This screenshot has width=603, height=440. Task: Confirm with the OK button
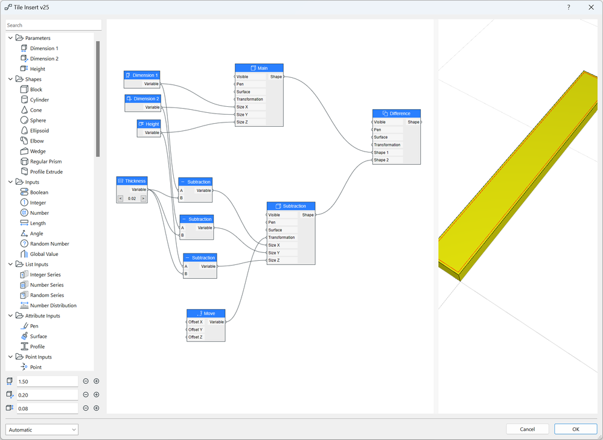click(x=576, y=429)
